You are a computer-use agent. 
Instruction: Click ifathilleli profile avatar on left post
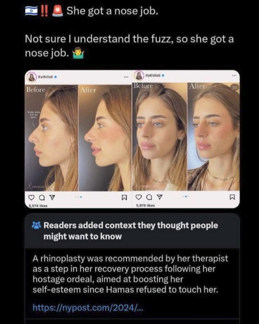click(x=32, y=77)
